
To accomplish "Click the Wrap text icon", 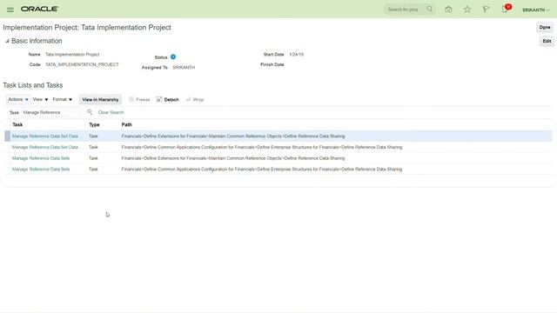I will pos(188,99).
